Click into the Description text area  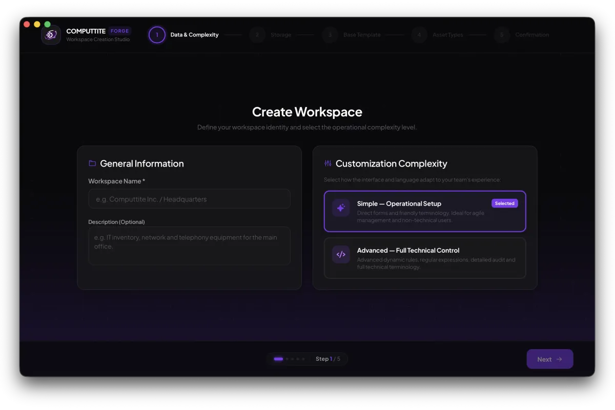click(189, 246)
